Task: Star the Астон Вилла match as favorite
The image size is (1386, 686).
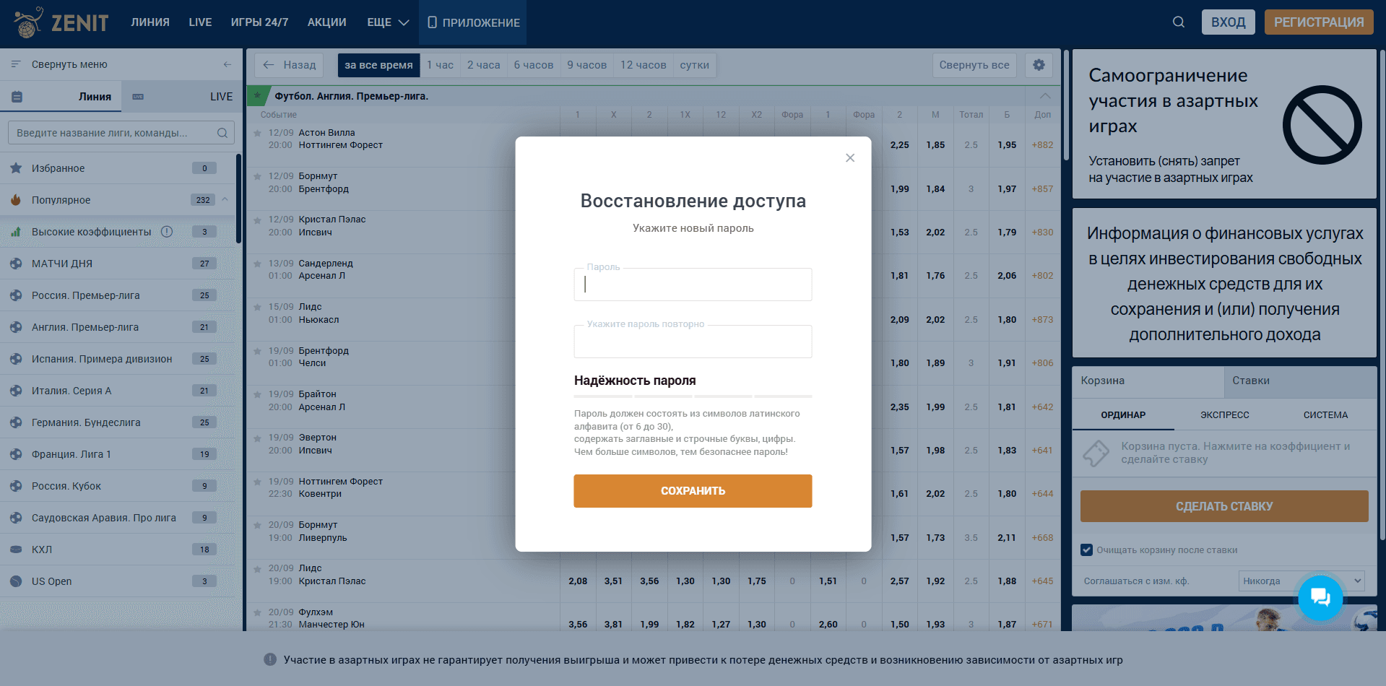Action: pos(257,133)
